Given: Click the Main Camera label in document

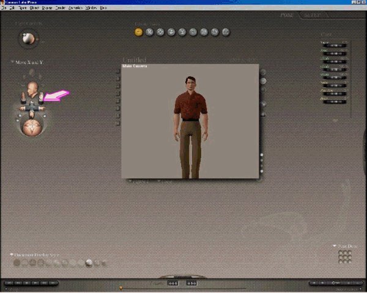Looking at the screenshot, I should point(132,66).
